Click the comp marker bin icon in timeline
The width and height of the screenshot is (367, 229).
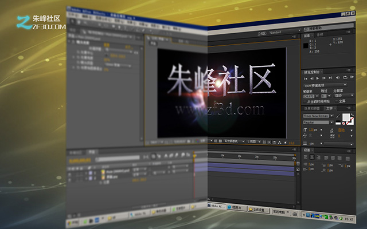[x=298, y=164]
